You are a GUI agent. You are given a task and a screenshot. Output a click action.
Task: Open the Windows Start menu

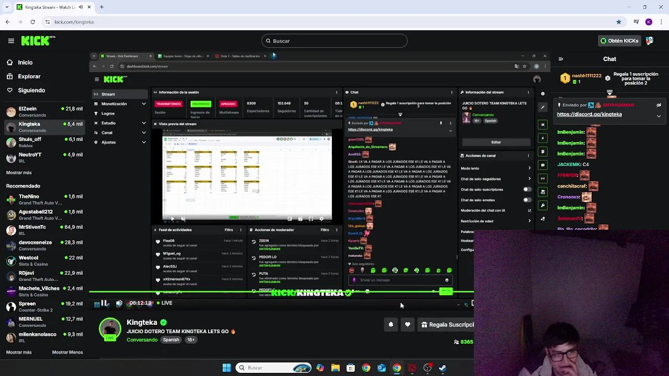[x=227, y=368]
